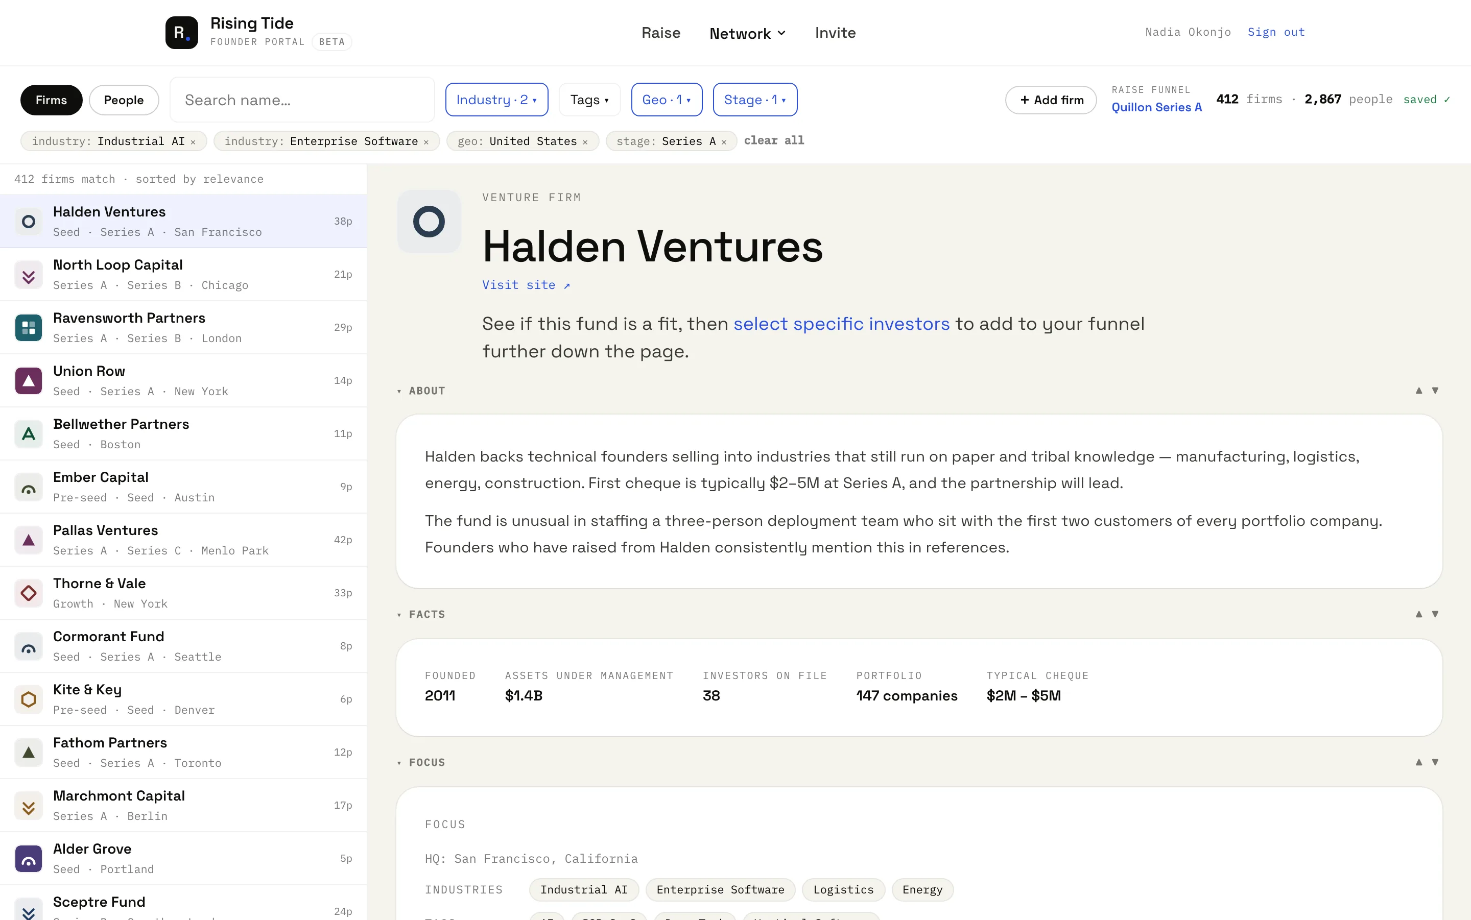Click Nadia Okonjo user name
This screenshot has width=1471, height=920.
point(1188,32)
